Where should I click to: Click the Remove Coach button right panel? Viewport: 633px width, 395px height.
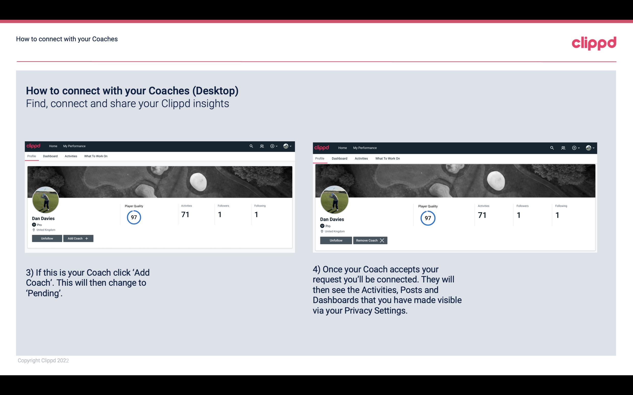(370, 240)
